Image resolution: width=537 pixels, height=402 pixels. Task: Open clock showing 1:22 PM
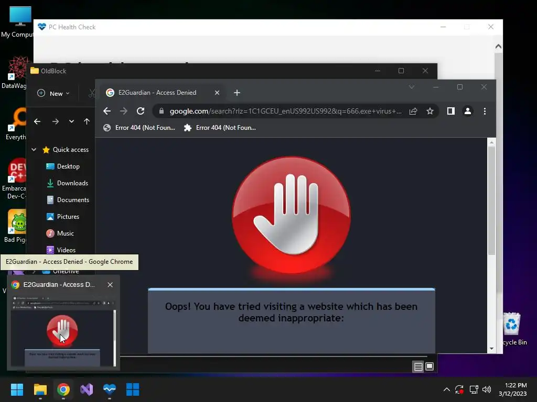coord(513,389)
